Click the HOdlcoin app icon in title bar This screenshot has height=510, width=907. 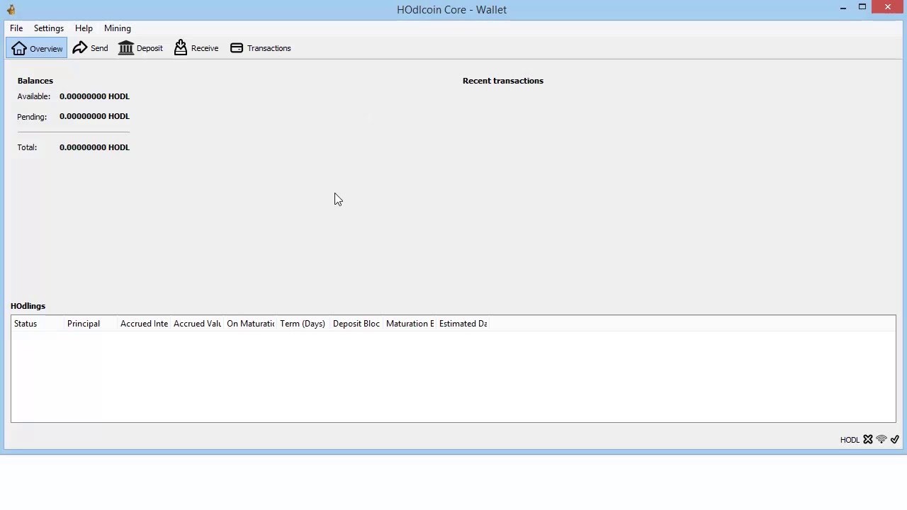[x=11, y=9]
